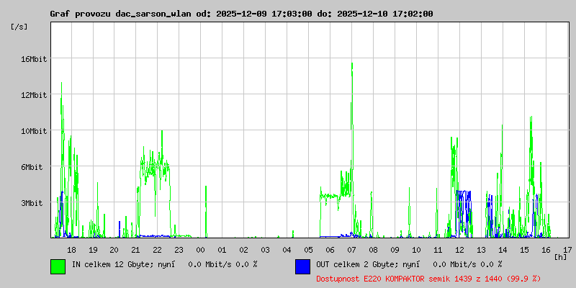Click the '02' hour tick label
Viewport: 576px width, 288px height.
click(243, 250)
